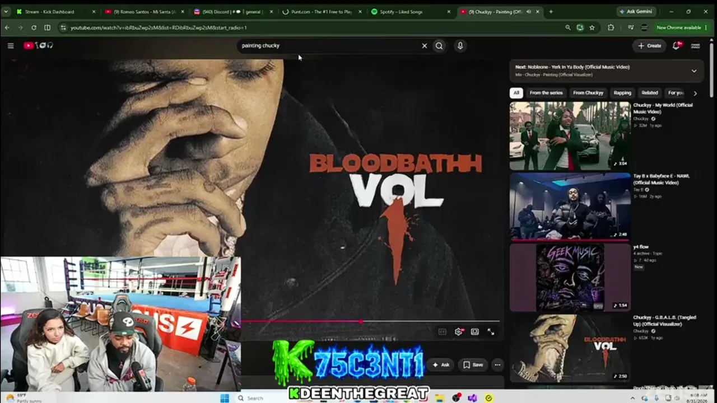This screenshot has width=717, height=403.
Task: Toggle Chrome side panel icon
Action: pyautogui.click(x=48, y=27)
